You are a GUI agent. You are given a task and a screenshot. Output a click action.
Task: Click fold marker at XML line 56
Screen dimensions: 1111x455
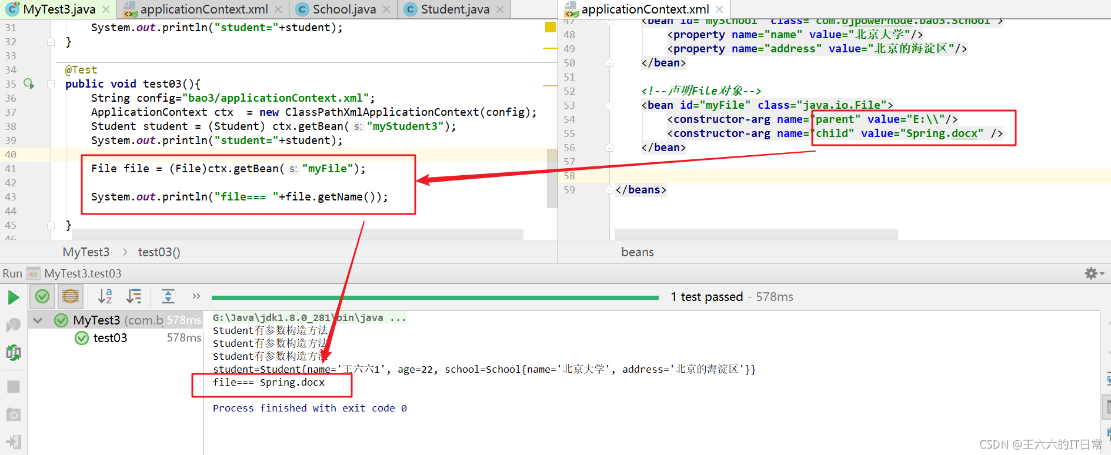(x=610, y=148)
